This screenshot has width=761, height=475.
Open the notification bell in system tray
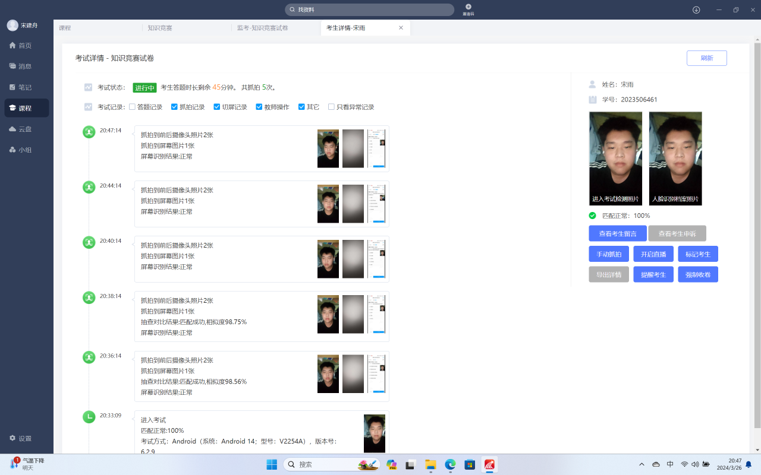pos(749,464)
